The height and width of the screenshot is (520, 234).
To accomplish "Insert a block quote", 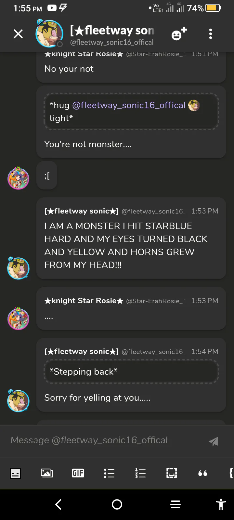I will click(203, 473).
